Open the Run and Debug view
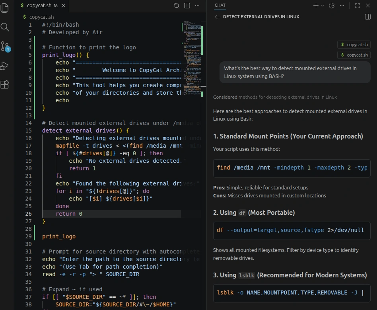 [x=5, y=66]
